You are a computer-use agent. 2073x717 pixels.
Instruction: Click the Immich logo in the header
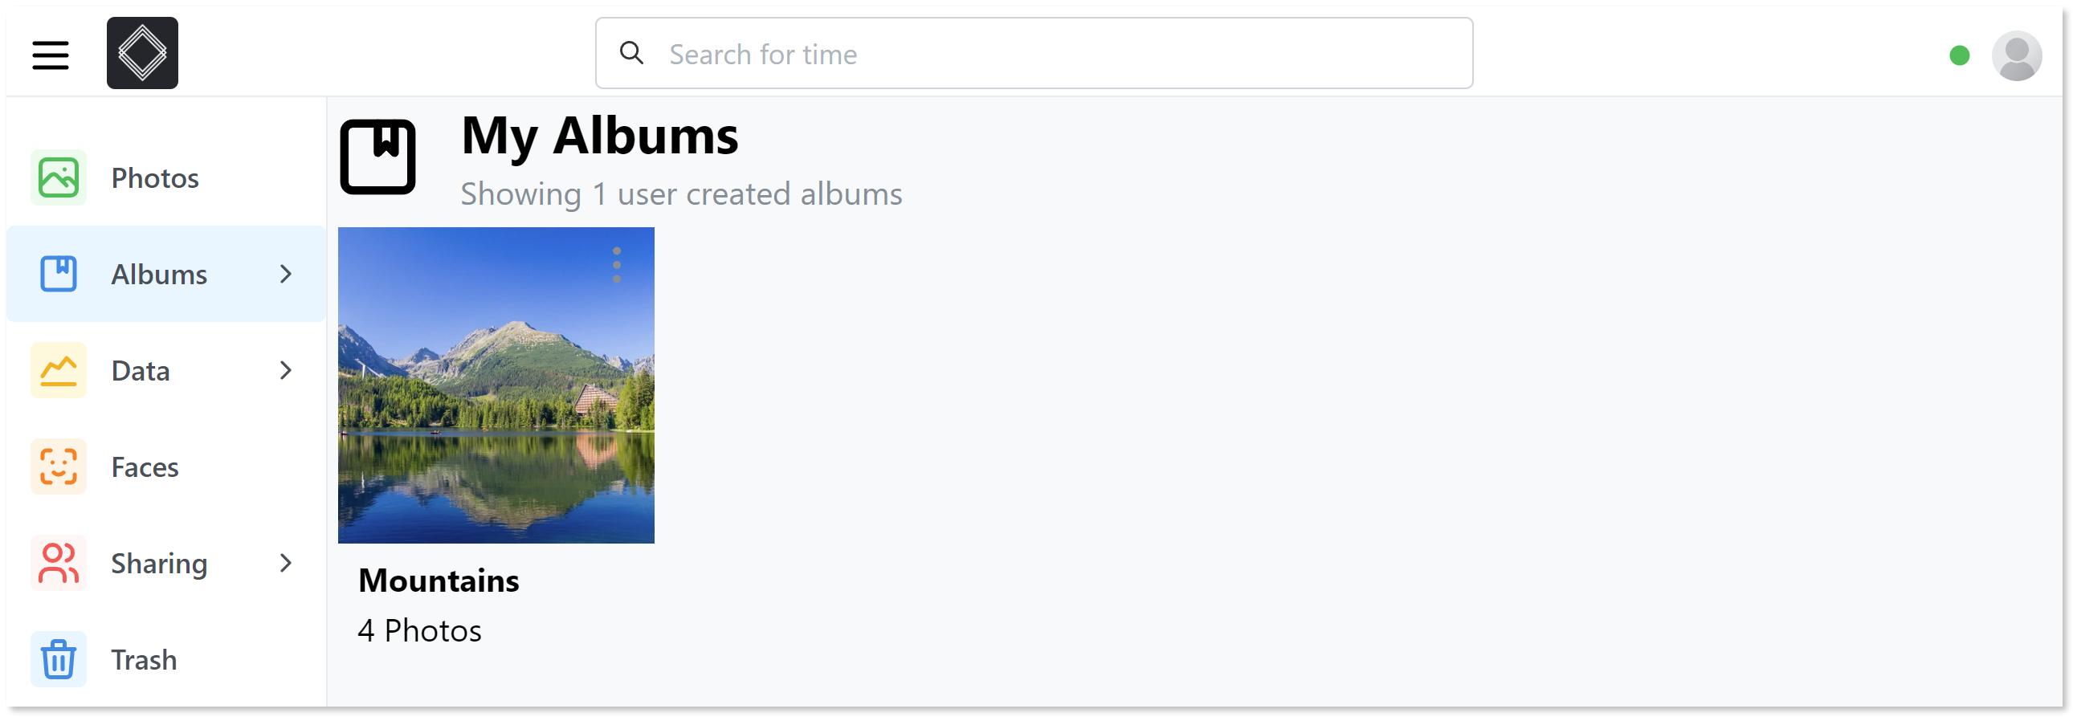point(141,53)
